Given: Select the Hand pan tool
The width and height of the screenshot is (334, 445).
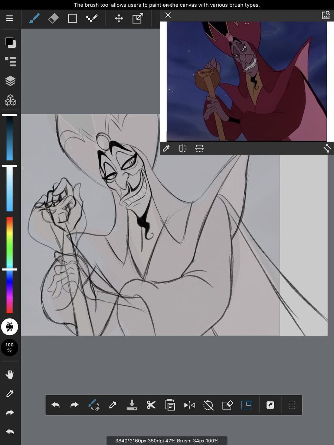Looking at the screenshot, I should tap(10, 375).
